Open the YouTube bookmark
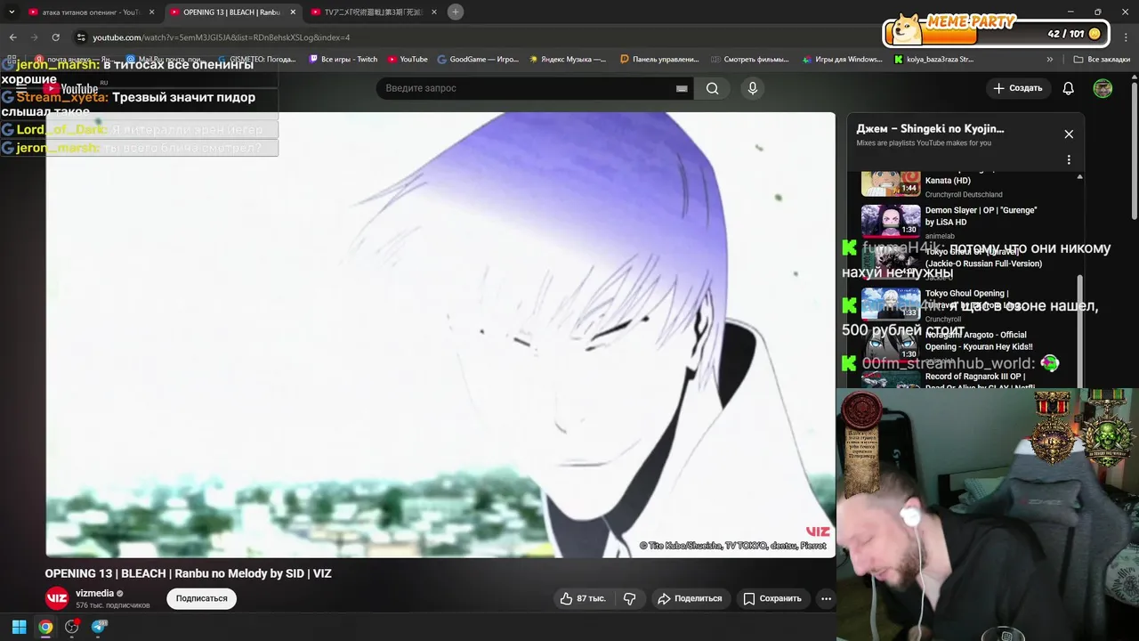Viewport: 1139px width, 641px height. [x=408, y=60]
